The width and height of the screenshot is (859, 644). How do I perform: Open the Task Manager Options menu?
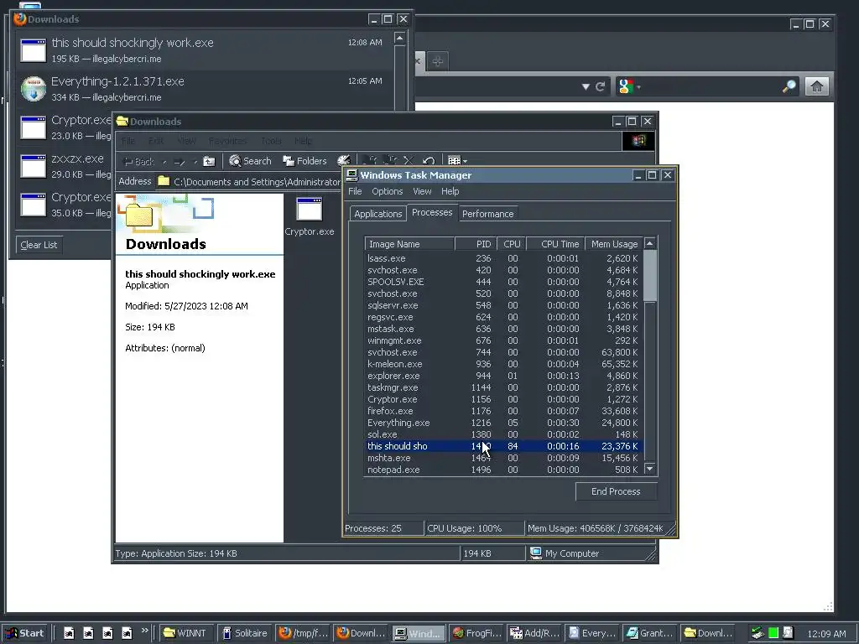tap(388, 191)
